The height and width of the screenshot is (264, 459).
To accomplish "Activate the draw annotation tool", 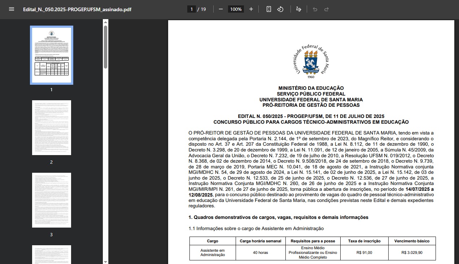I will pos(298,9).
